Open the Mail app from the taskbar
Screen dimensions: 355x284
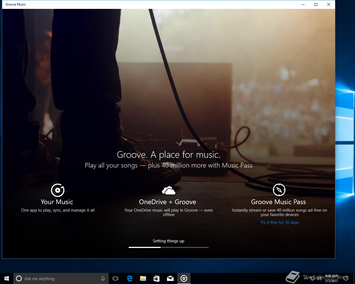coord(170,278)
